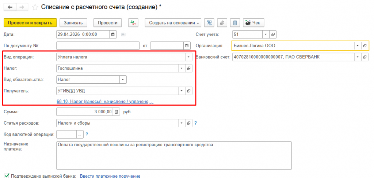
Task: Click into Код валютной операции field
Action: 66,135
